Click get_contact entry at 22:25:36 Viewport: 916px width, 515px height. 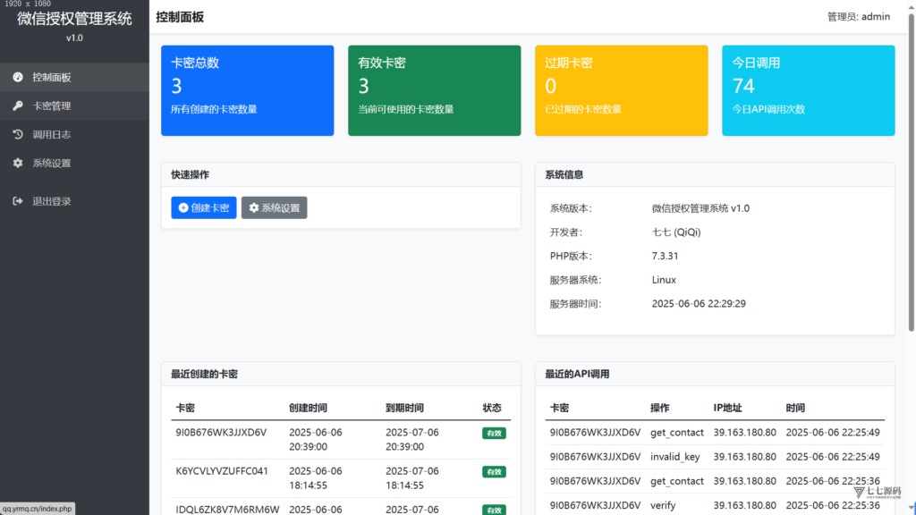[x=677, y=481]
